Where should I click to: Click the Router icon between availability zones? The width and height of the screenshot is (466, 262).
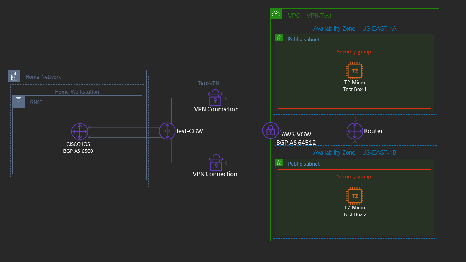coord(355,131)
